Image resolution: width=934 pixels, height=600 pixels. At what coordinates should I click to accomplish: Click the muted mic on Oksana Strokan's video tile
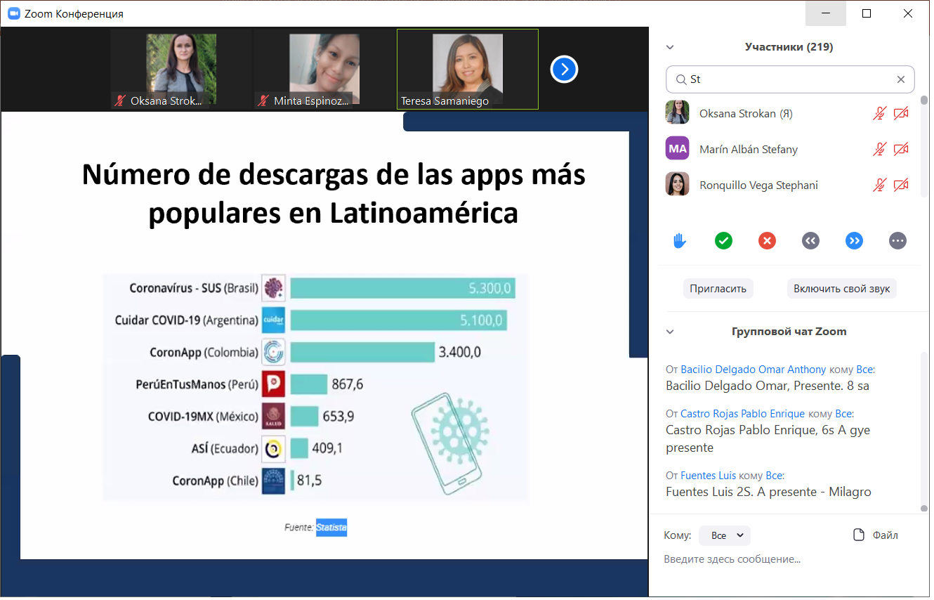121,101
